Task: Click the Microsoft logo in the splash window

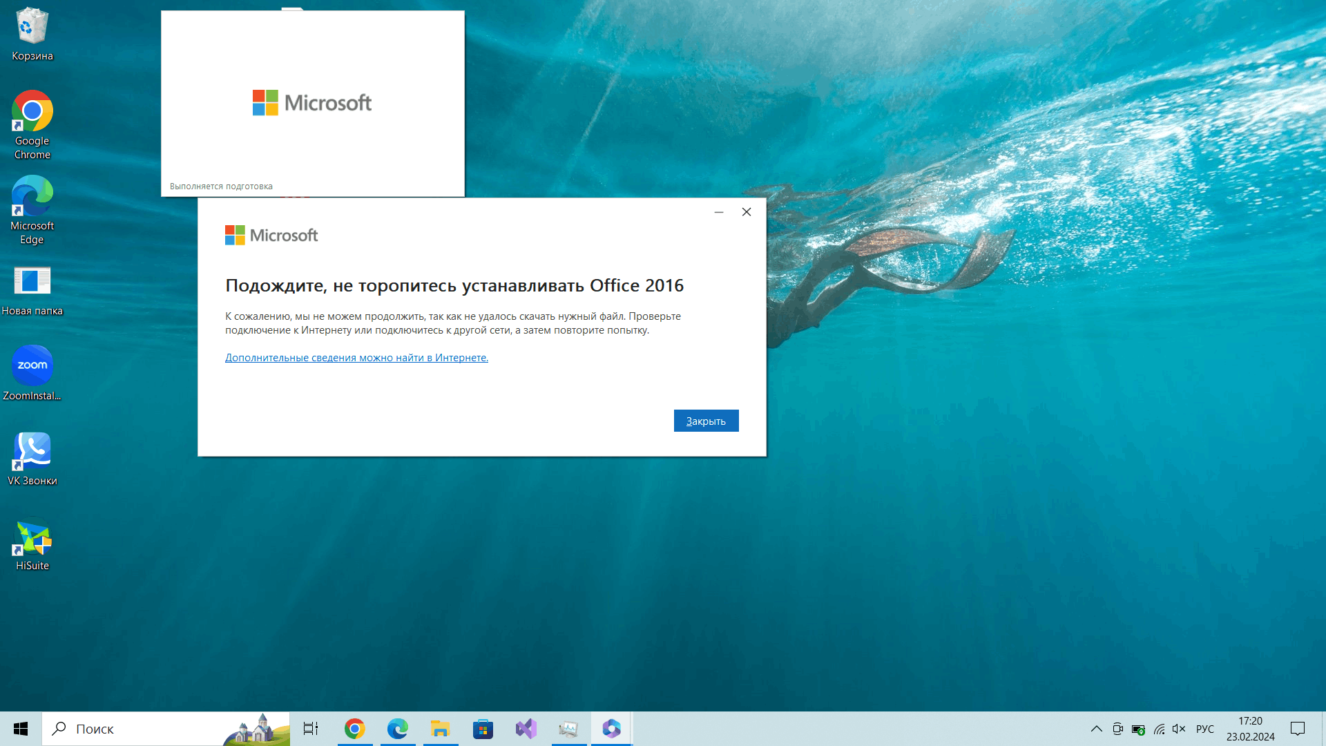Action: 312,103
